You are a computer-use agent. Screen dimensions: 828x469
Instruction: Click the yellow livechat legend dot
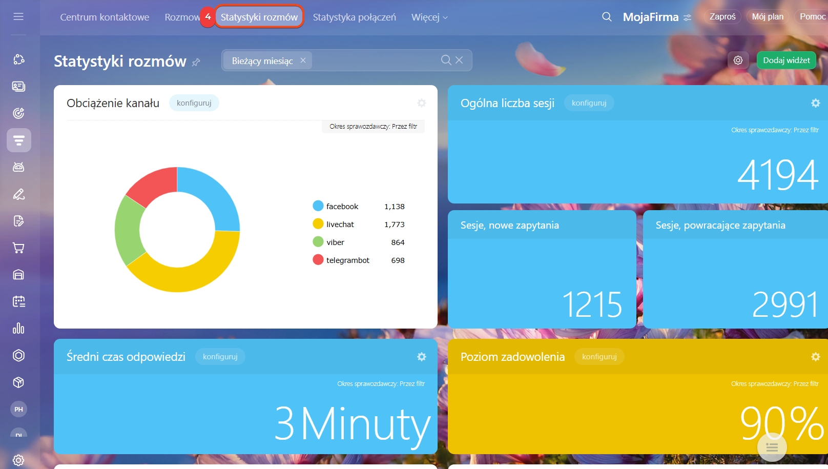318,224
